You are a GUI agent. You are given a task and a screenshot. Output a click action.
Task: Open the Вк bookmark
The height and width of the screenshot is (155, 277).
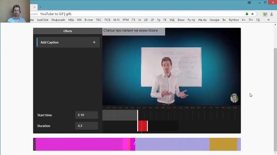pyautogui.click(x=224, y=20)
